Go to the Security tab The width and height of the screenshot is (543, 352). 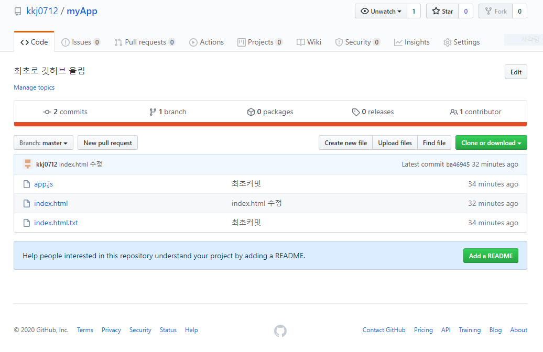click(x=358, y=42)
